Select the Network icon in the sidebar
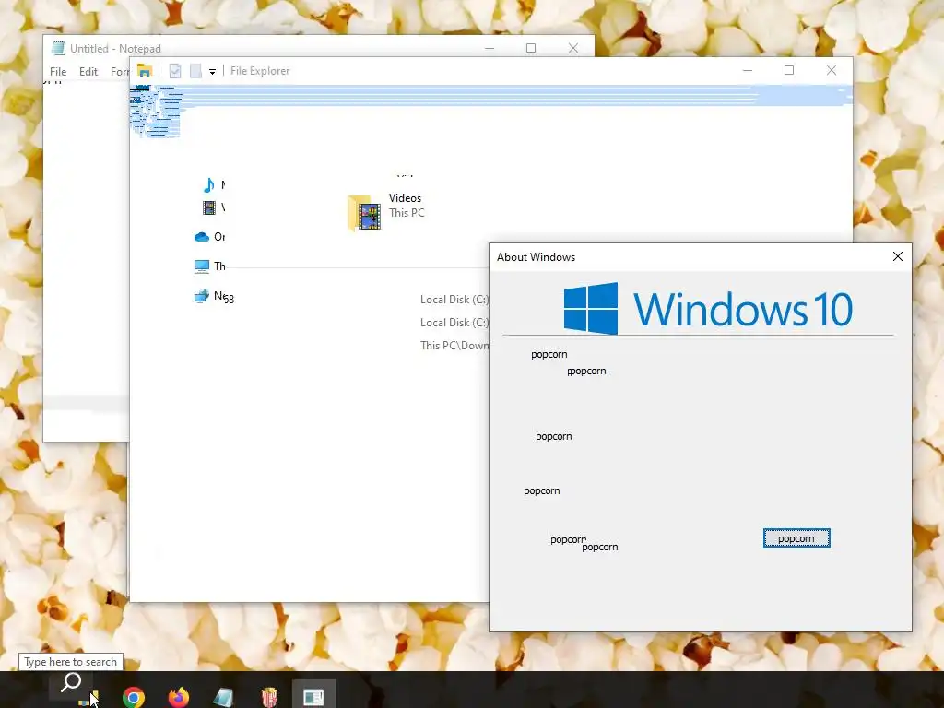This screenshot has height=708, width=944. (x=201, y=296)
